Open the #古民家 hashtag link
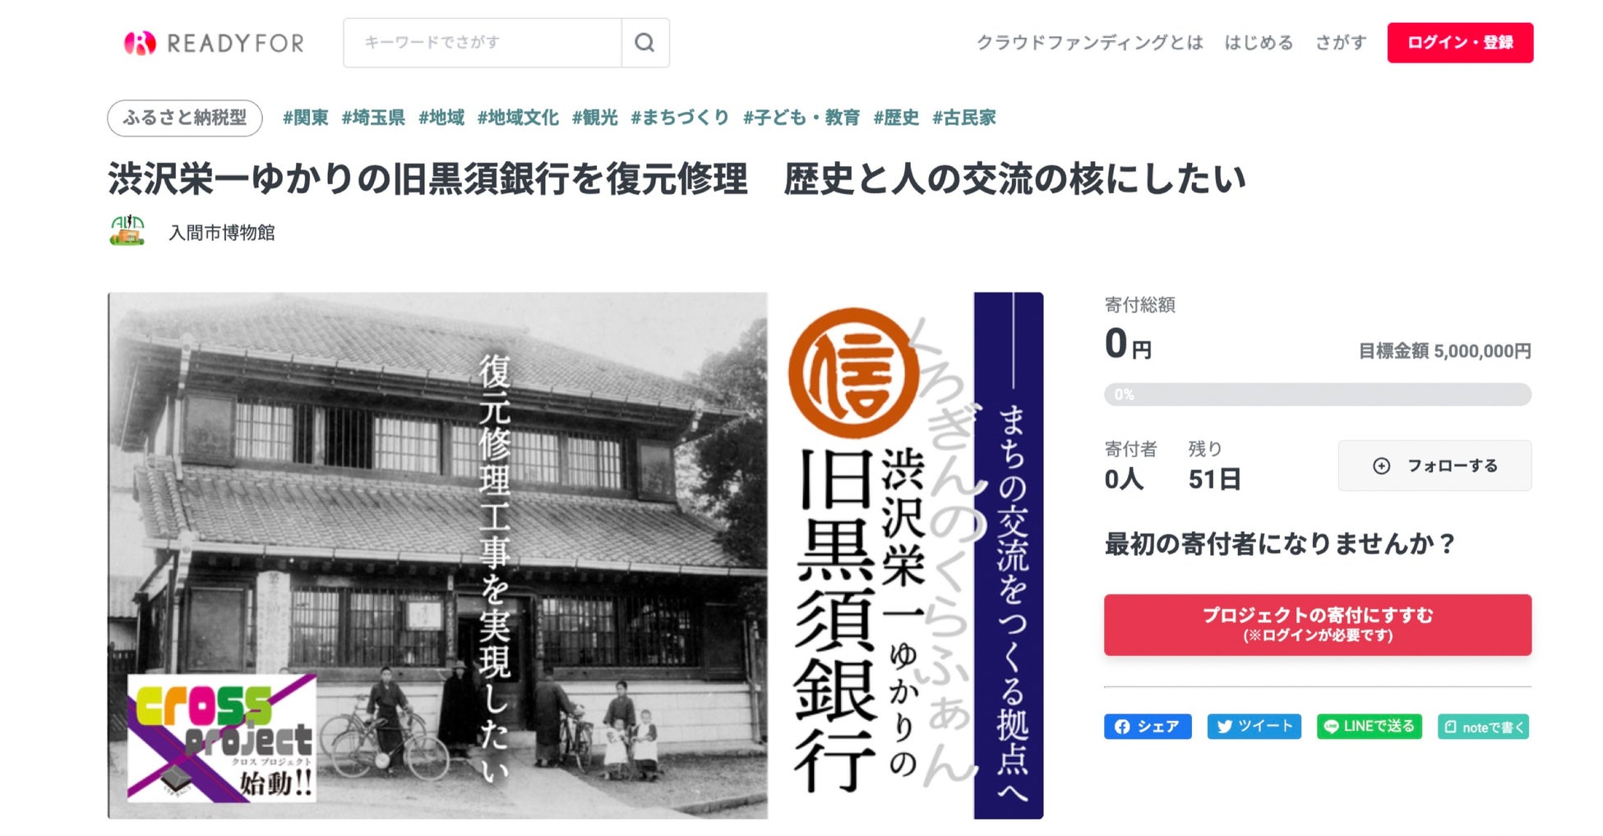Viewport: 1603px width, 836px height. point(964,118)
